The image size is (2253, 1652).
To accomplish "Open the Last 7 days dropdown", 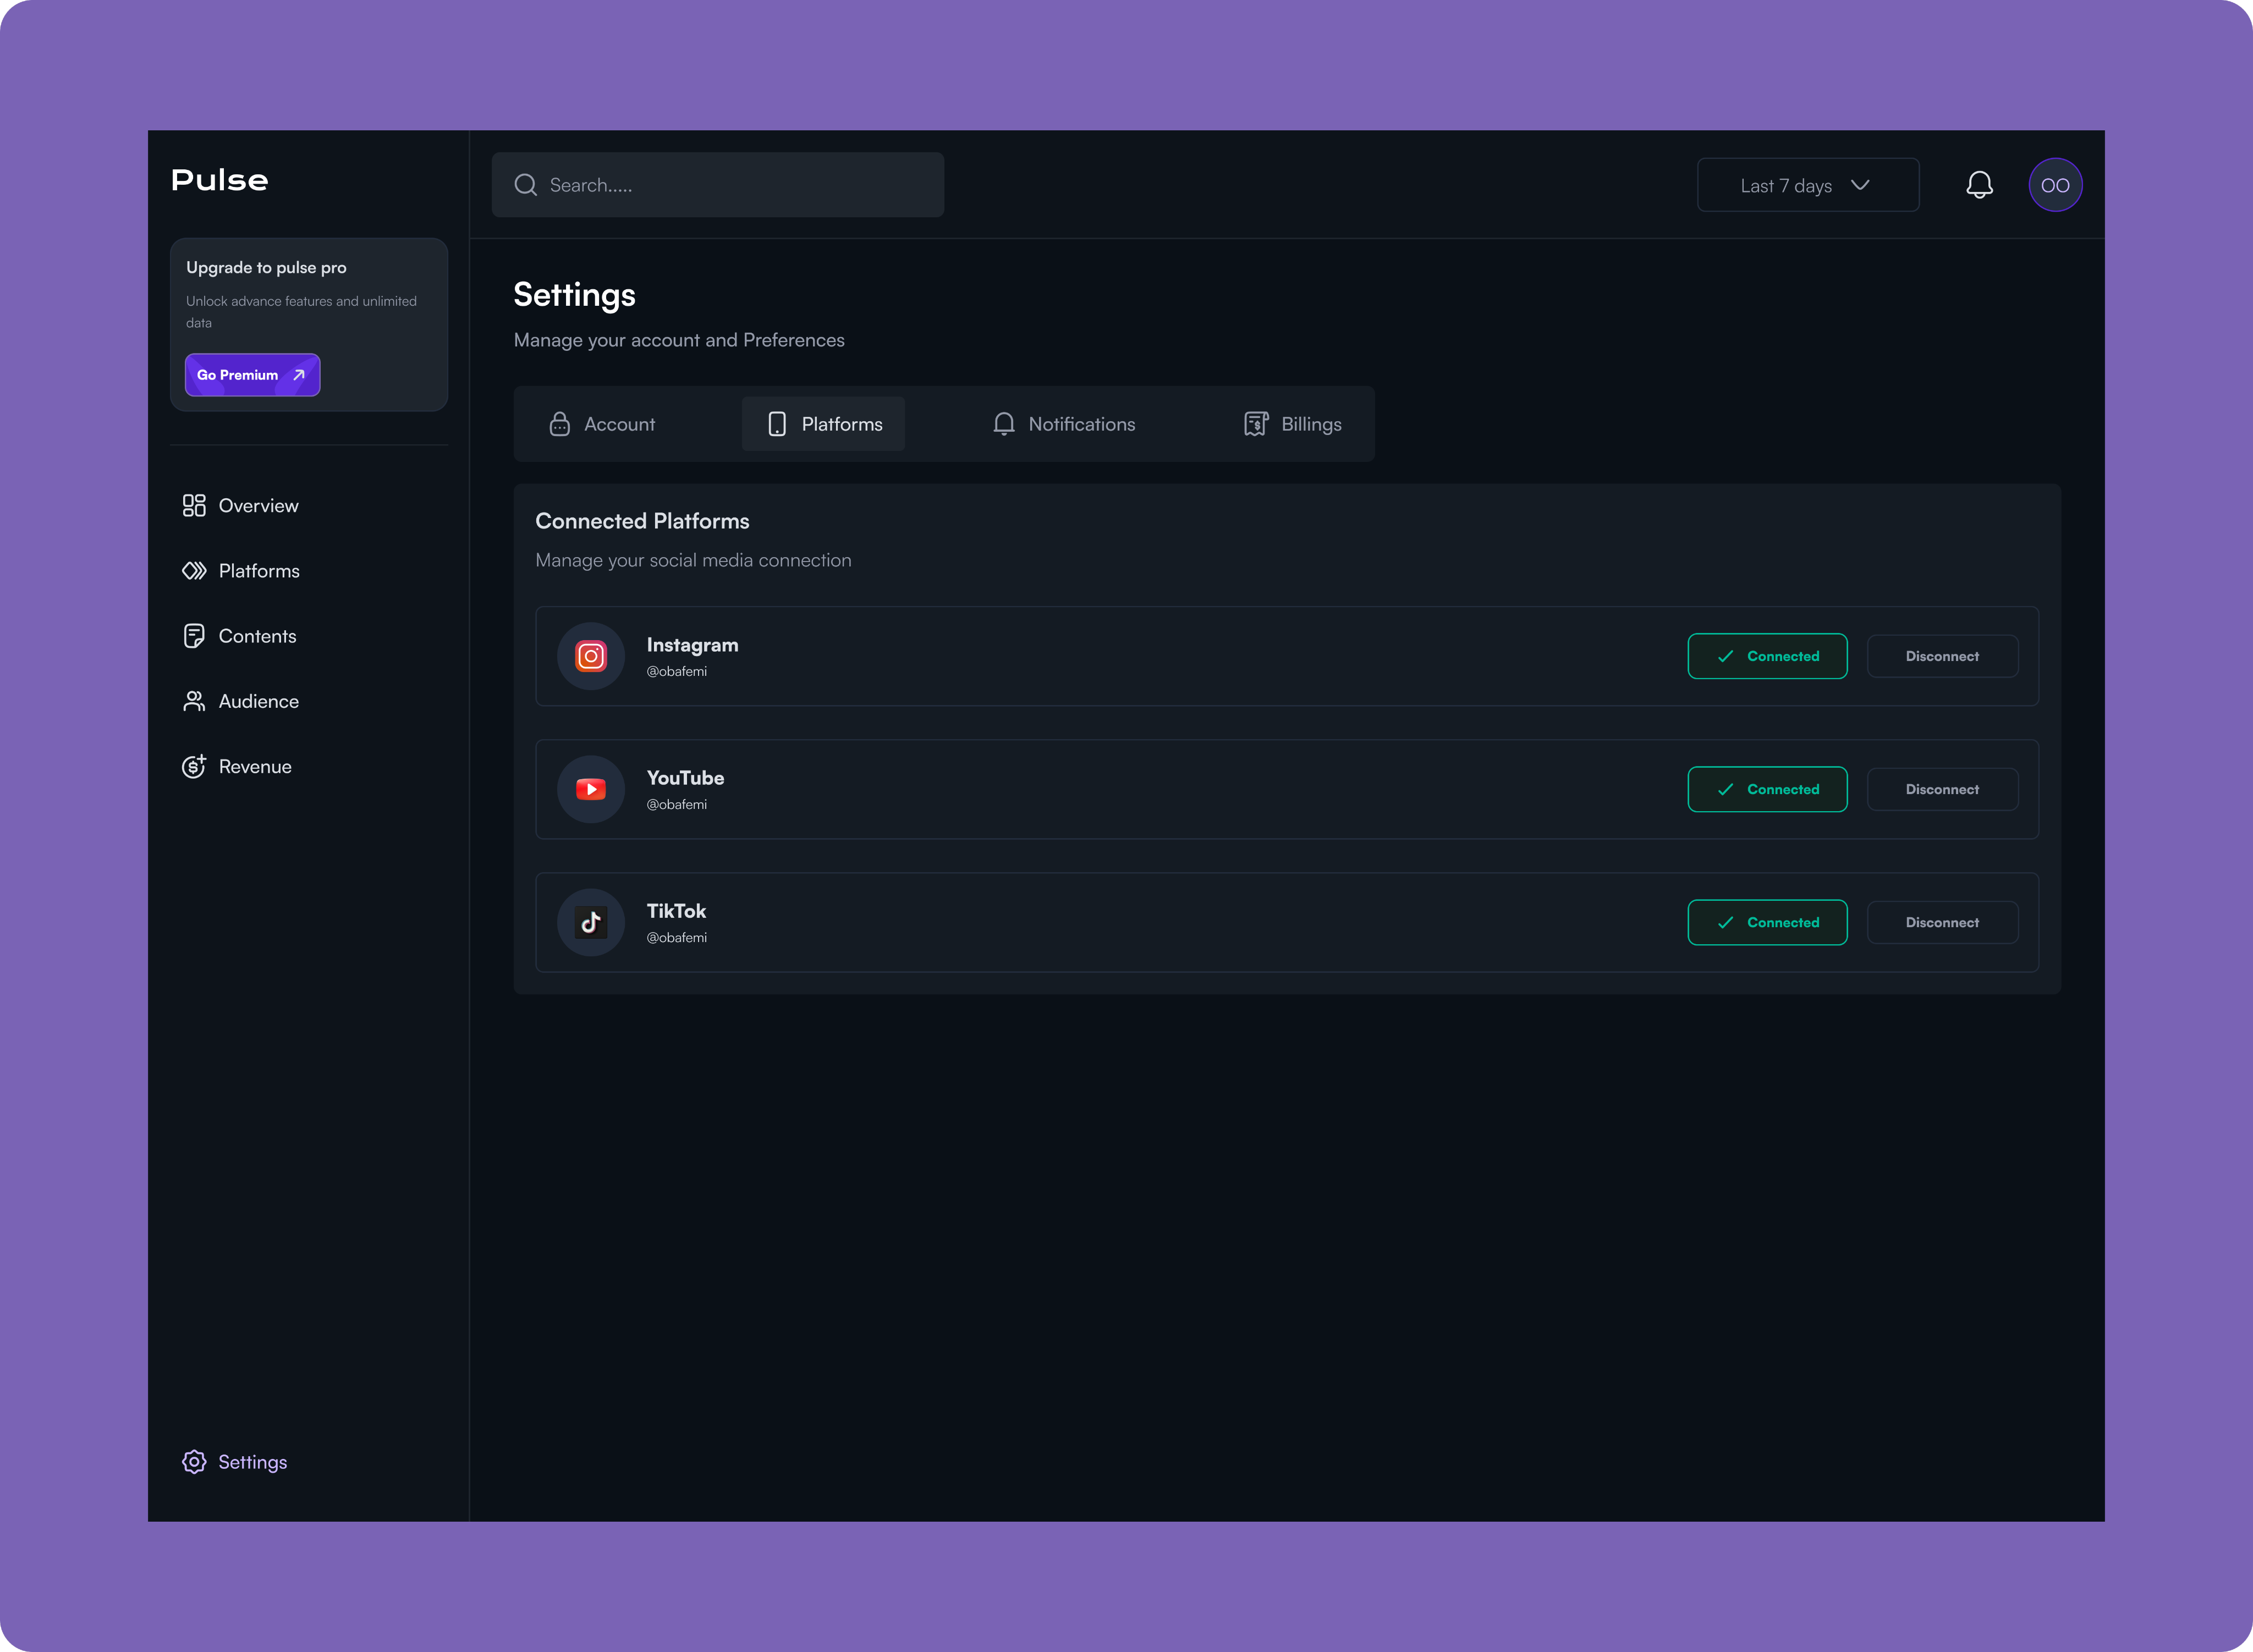I will [1807, 185].
